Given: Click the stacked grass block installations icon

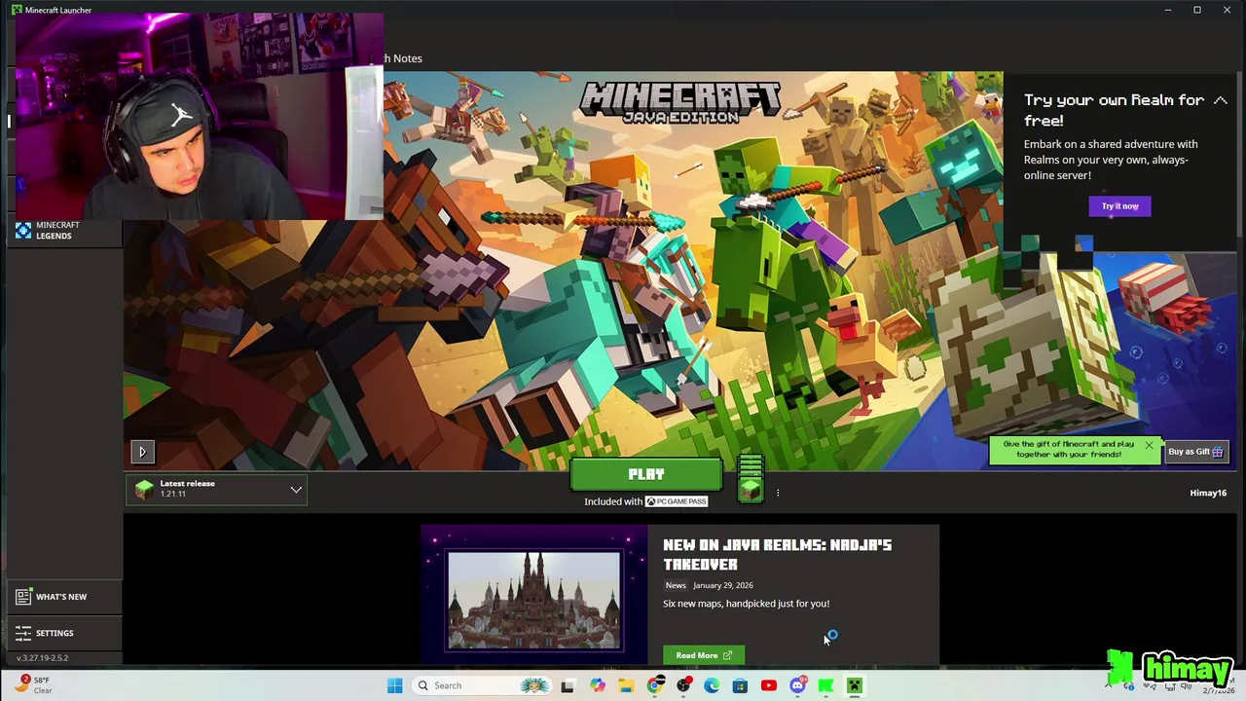Looking at the screenshot, I should point(751,478).
